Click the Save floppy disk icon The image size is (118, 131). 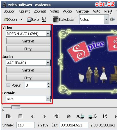click(x=29, y=19)
